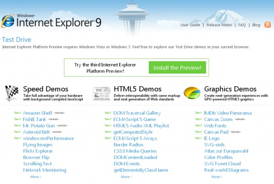The image size is (274, 184).
Task: Open the User Guide link
Action: [190, 25]
